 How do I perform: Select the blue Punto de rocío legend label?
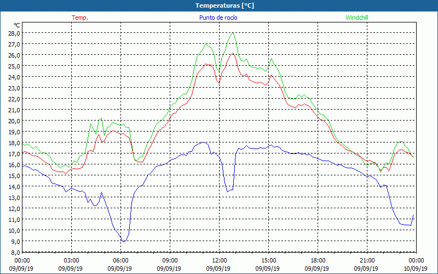click(218, 18)
